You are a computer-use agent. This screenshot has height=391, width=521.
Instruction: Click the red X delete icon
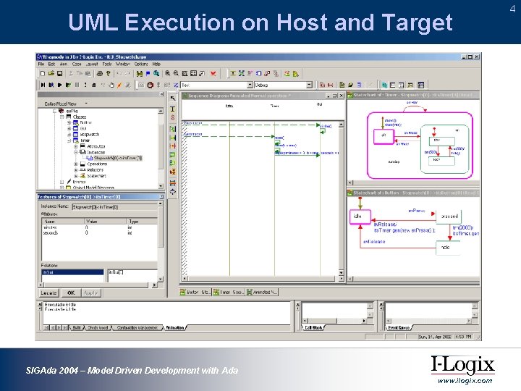click(x=213, y=73)
